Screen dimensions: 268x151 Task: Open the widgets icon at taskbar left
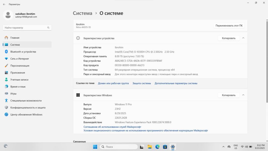pyautogui.click(x=6, y=146)
